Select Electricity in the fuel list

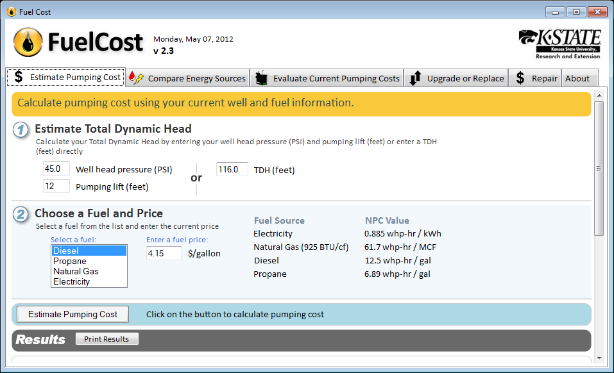(89, 281)
